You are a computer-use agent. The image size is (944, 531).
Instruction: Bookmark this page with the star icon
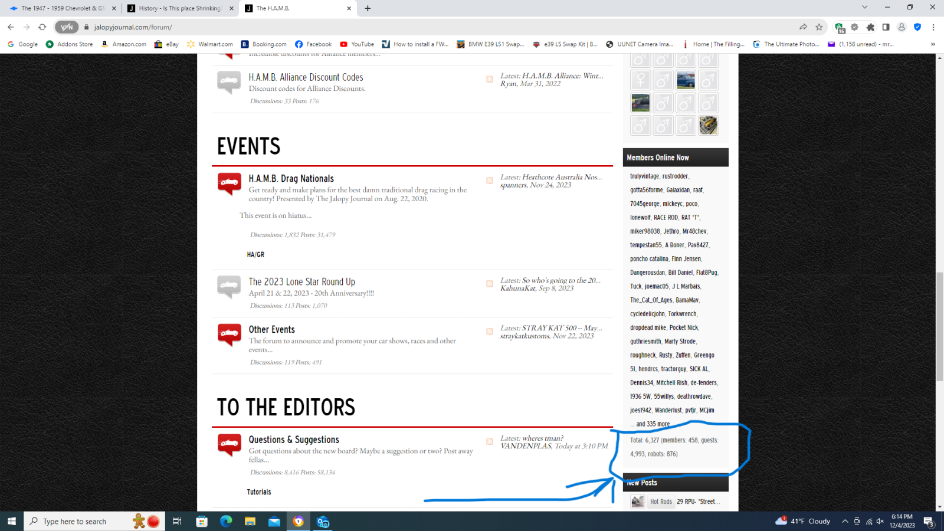[819, 27]
